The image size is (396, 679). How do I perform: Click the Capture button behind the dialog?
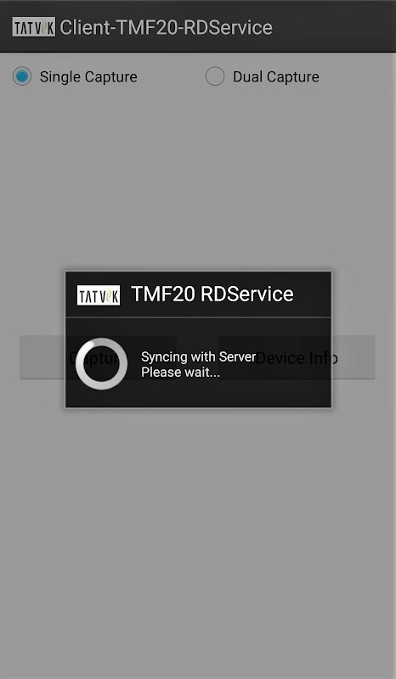click(x=98, y=357)
